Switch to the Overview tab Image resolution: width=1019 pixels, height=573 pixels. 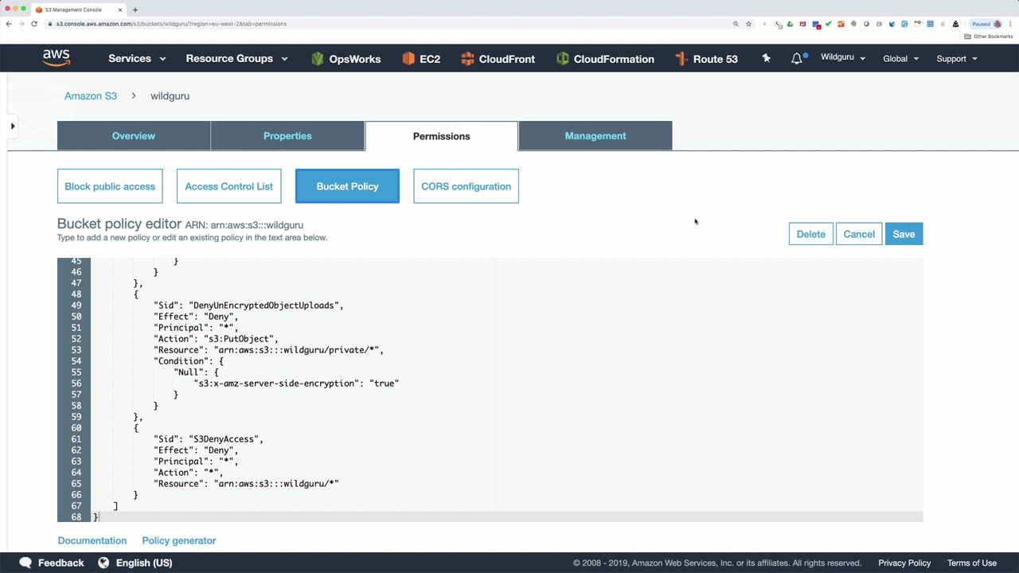click(x=134, y=136)
